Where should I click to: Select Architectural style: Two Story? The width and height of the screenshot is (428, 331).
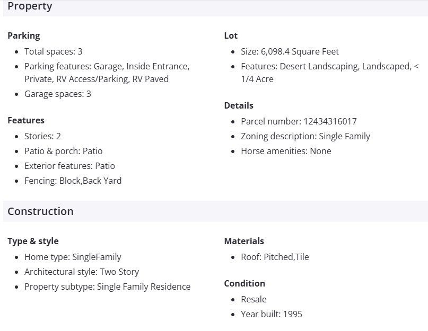[81, 272]
